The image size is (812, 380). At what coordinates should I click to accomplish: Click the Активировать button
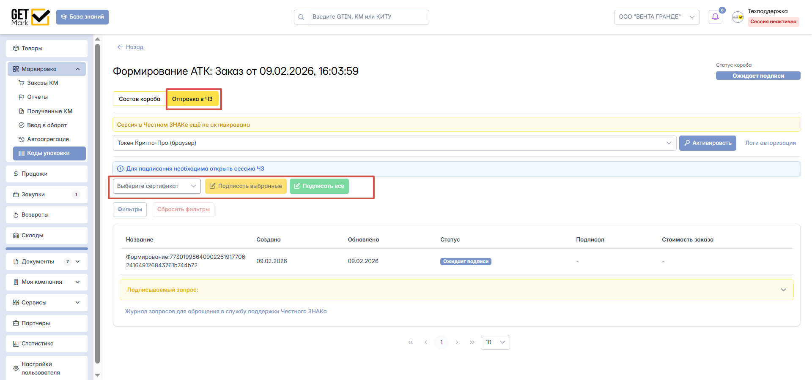pyautogui.click(x=708, y=143)
